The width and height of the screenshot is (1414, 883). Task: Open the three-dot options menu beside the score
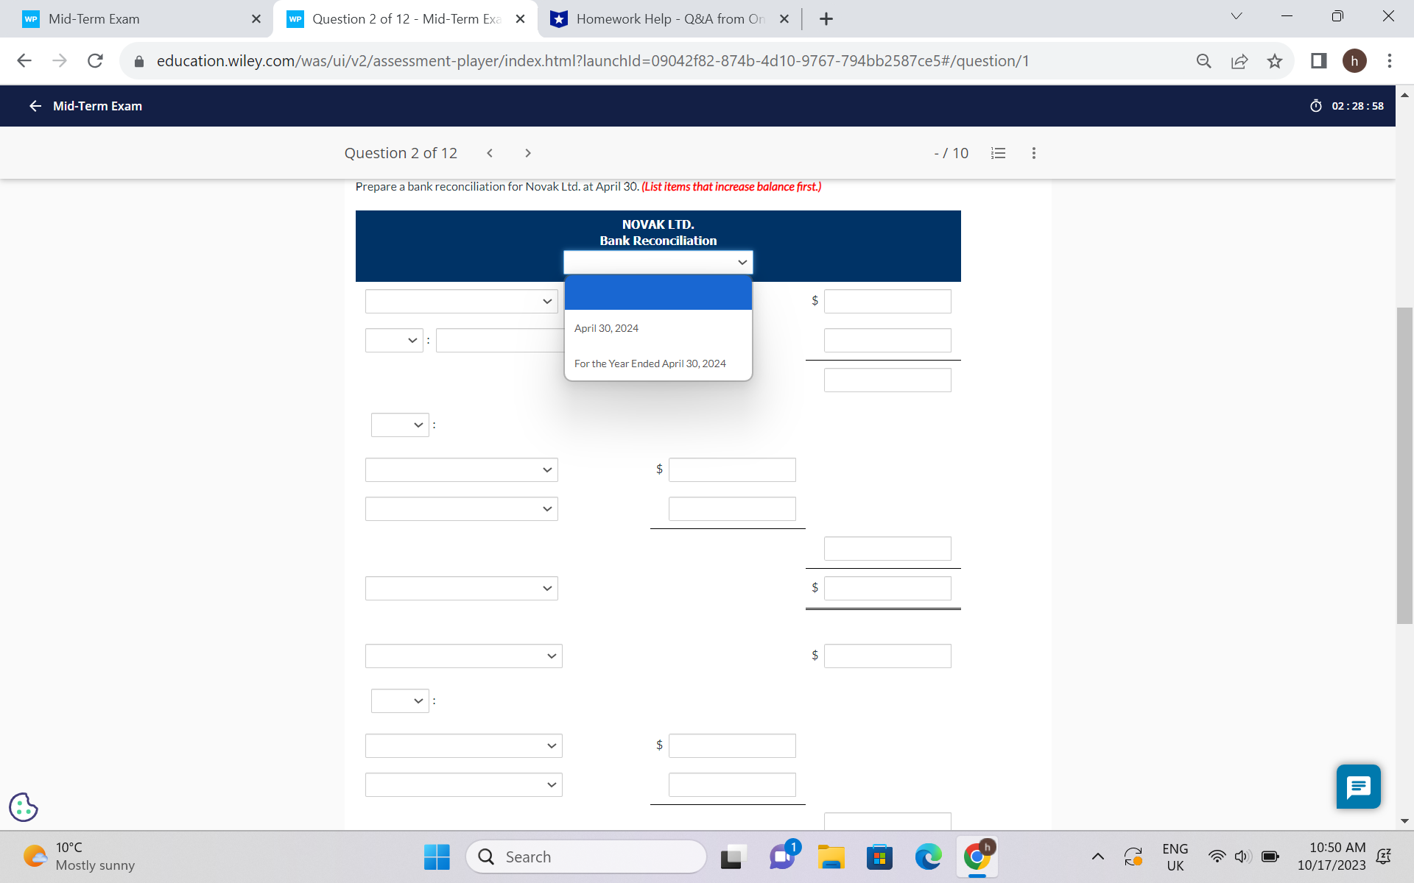click(1033, 153)
